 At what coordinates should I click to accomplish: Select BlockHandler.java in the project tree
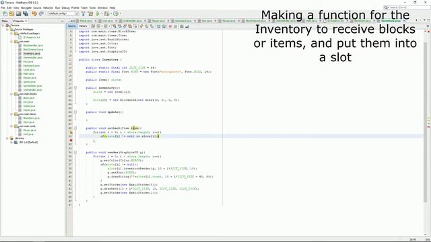point(33,46)
